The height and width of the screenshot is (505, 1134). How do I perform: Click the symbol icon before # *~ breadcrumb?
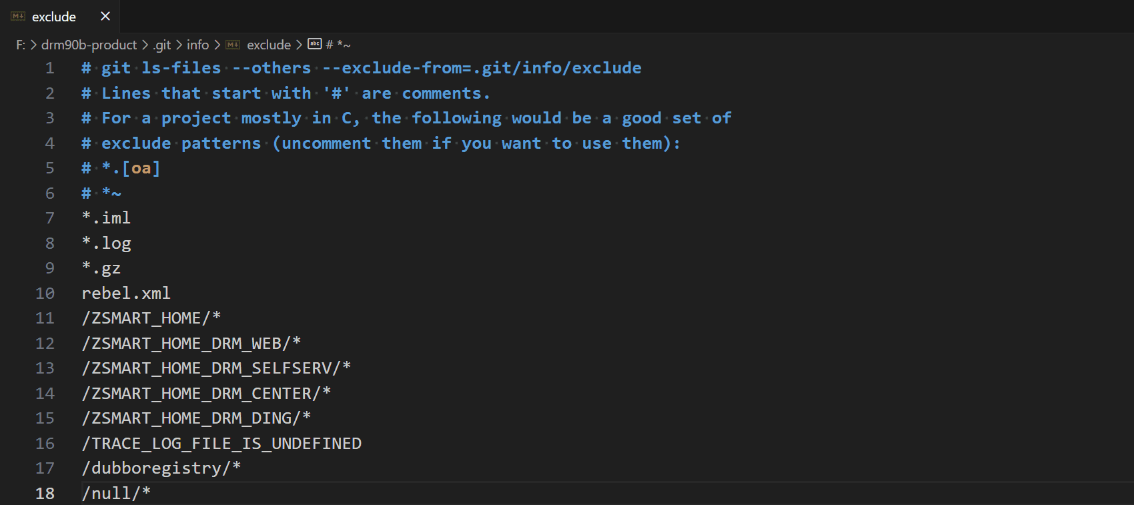(315, 44)
